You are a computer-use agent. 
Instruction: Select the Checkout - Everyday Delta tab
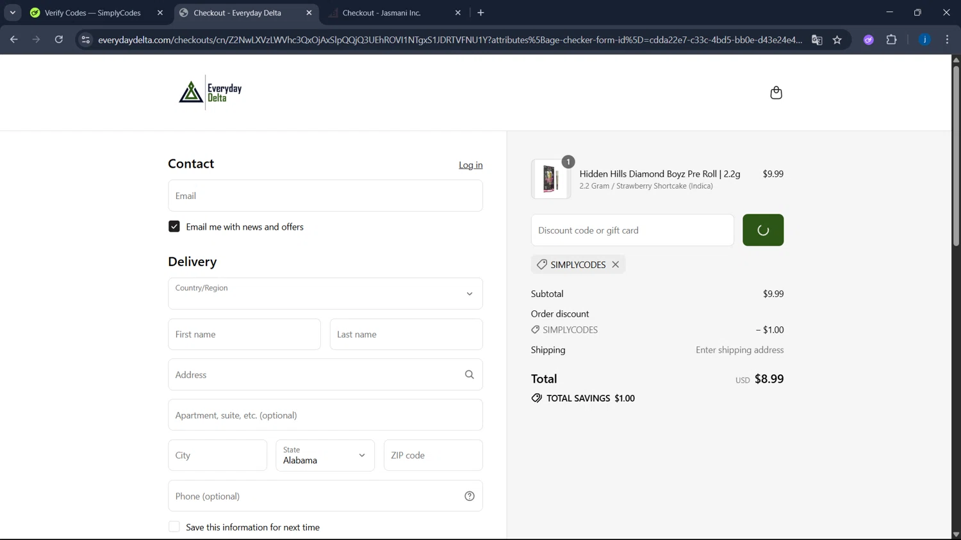(x=238, y=13)
